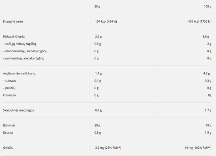Click the 3.6 mg (25% RMV*) value

[x=108, y=148]
